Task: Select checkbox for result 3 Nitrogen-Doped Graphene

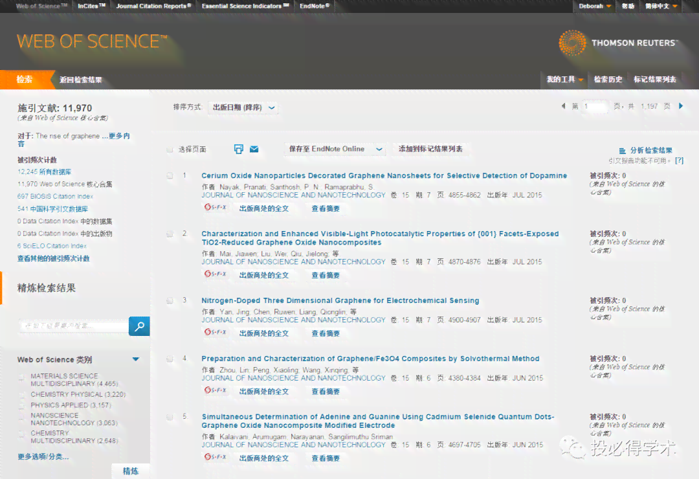Action: tap(170, 300)
